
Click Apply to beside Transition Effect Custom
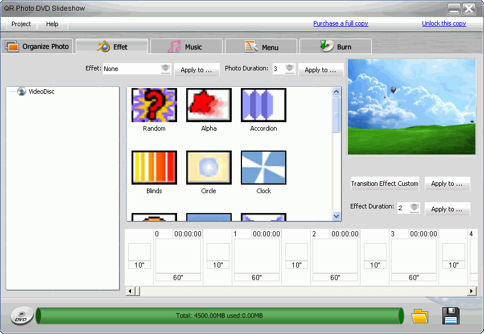447,183
